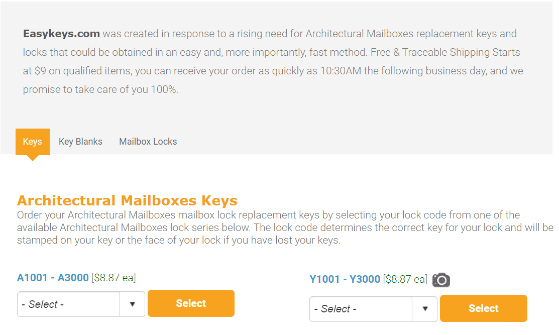This screenshot has width=559, height=335.
Task: Click the Architectural Mailboxes Keys heading
Action: click(127, 200)
